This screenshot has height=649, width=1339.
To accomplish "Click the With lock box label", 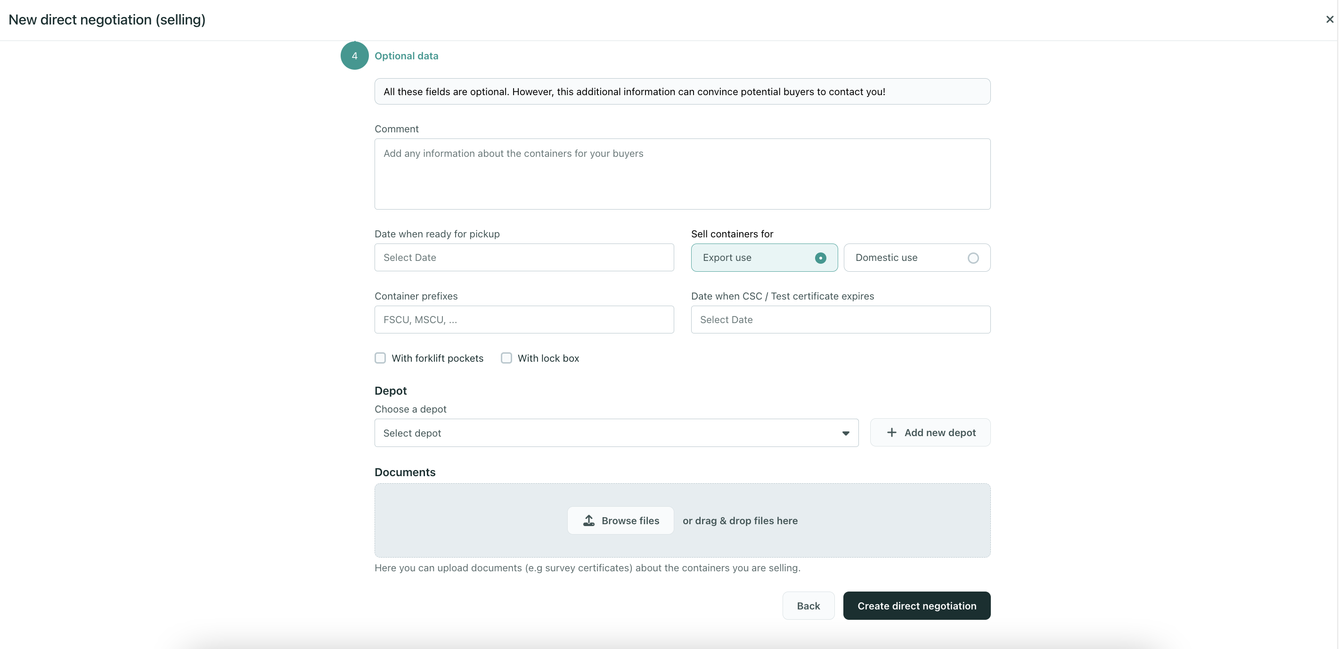I will (x=548, y=358).
